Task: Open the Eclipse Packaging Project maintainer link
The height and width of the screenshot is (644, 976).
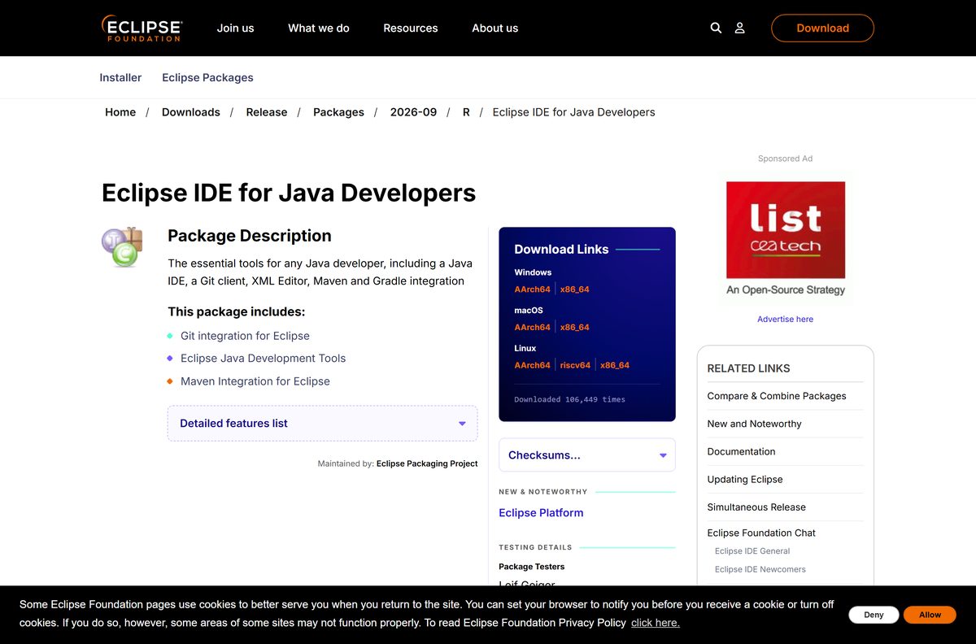Action: (427, 463)
